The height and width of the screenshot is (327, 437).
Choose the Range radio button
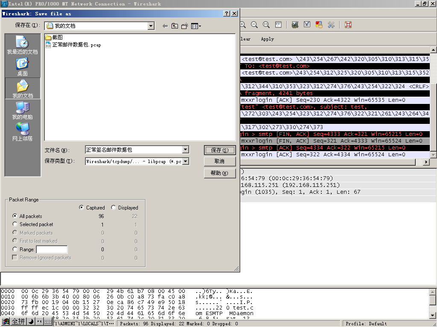pos(15,249)
